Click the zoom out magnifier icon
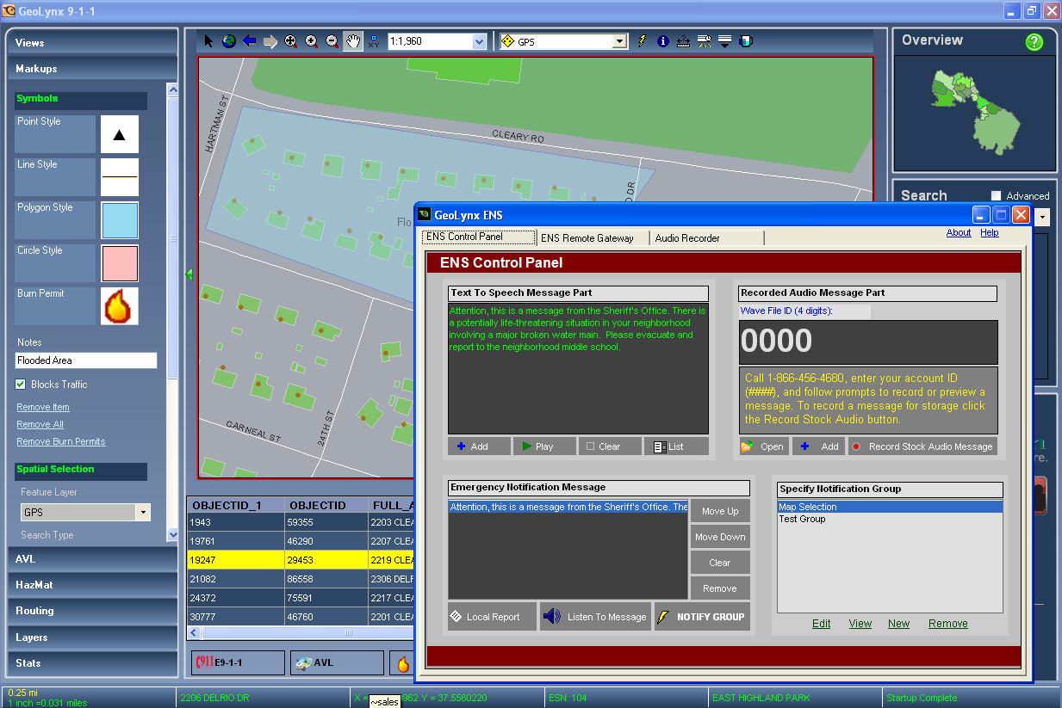This screenshot has width=1062, height=708. (332, 41)
